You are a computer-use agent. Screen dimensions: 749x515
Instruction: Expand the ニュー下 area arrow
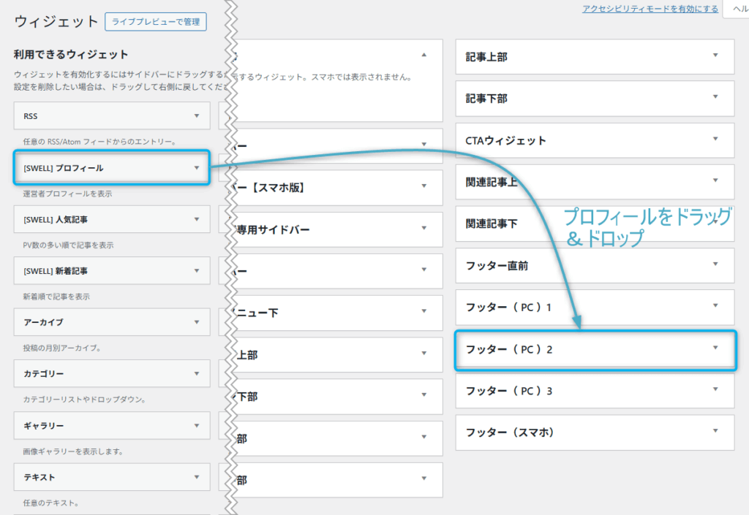pos(424,311)
